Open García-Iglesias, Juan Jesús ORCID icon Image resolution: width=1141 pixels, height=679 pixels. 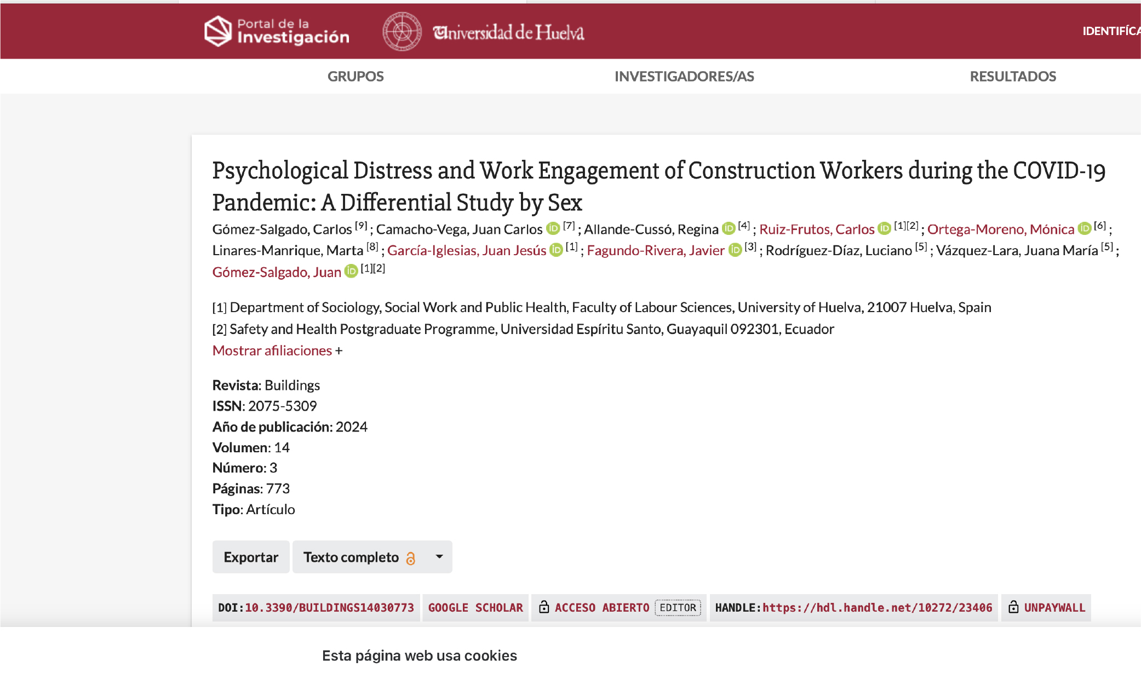(x=556, y=250)
